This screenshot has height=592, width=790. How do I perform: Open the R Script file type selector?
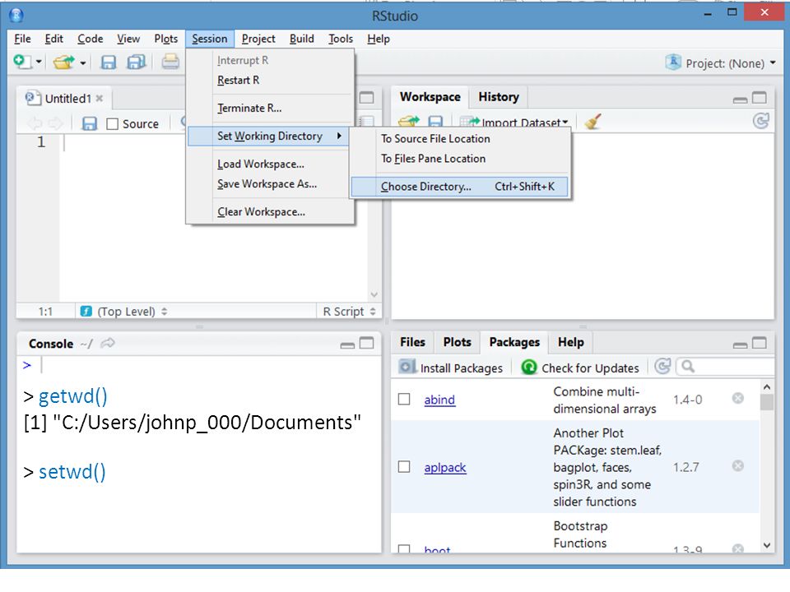click(349, 312)
